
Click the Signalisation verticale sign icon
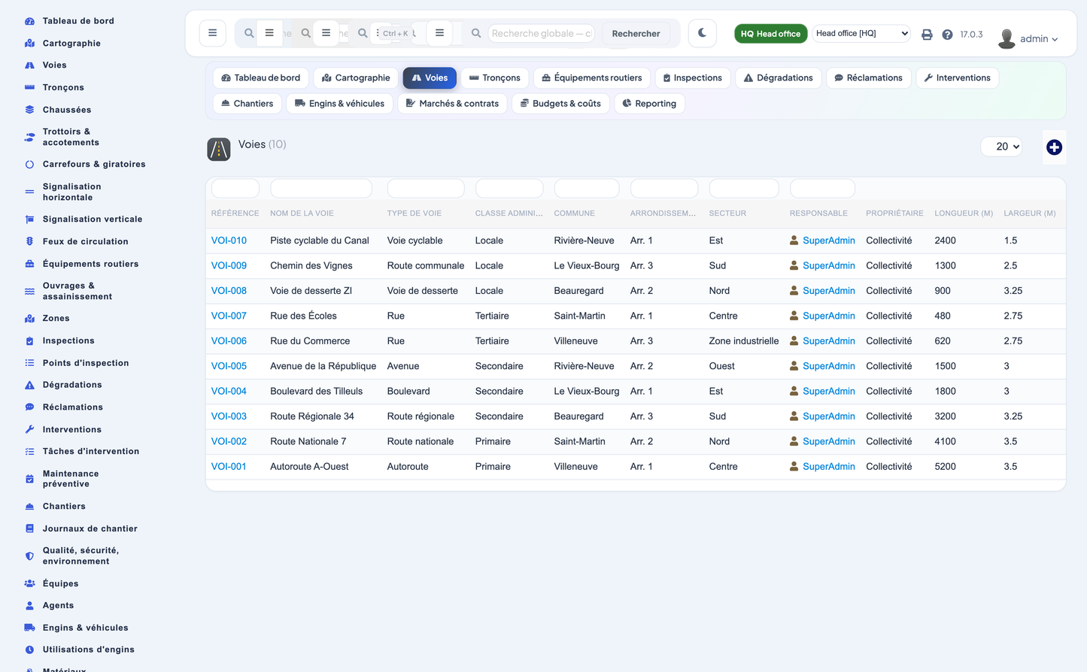29,219
